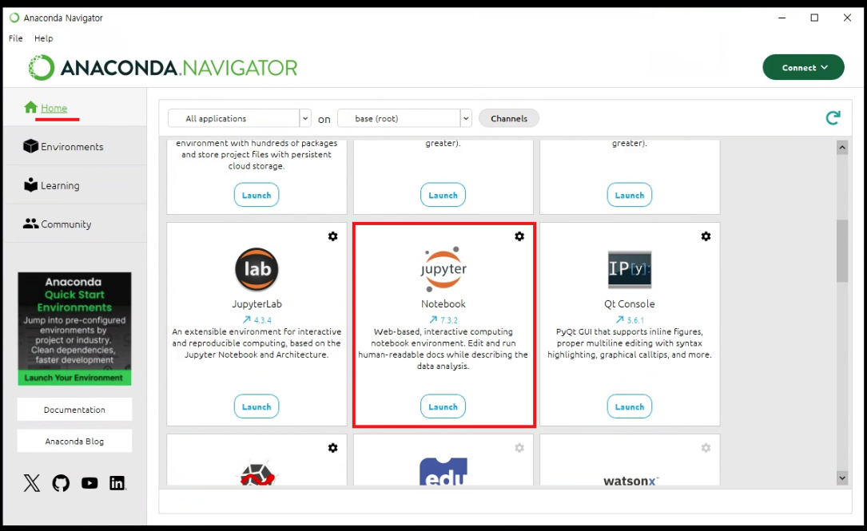Switch to the Community tab
This screenshot has width=867, height=531.
(x=74, y=224)
